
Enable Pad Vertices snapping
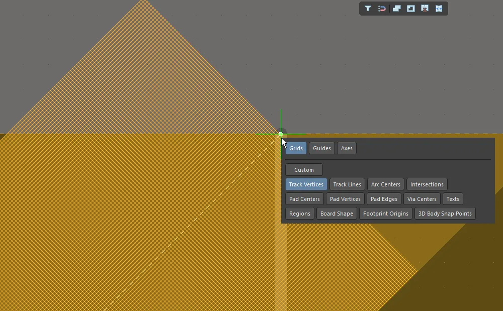[345, 199]
